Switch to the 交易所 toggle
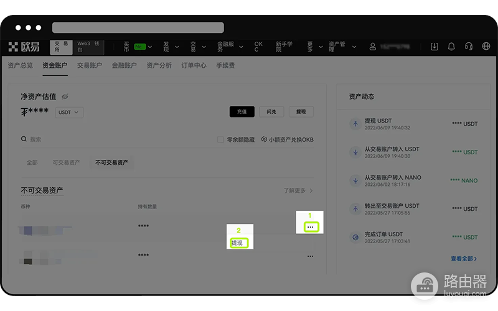 [x=61, y=47]
